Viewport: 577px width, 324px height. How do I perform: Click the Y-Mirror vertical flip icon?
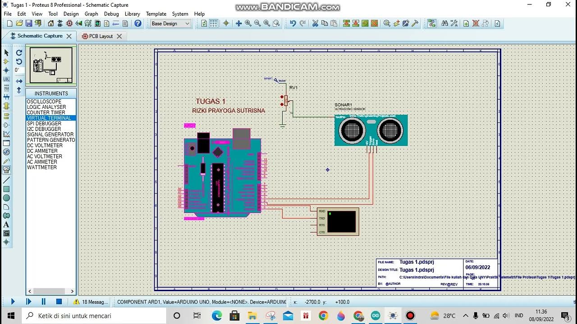click(19, 90)
